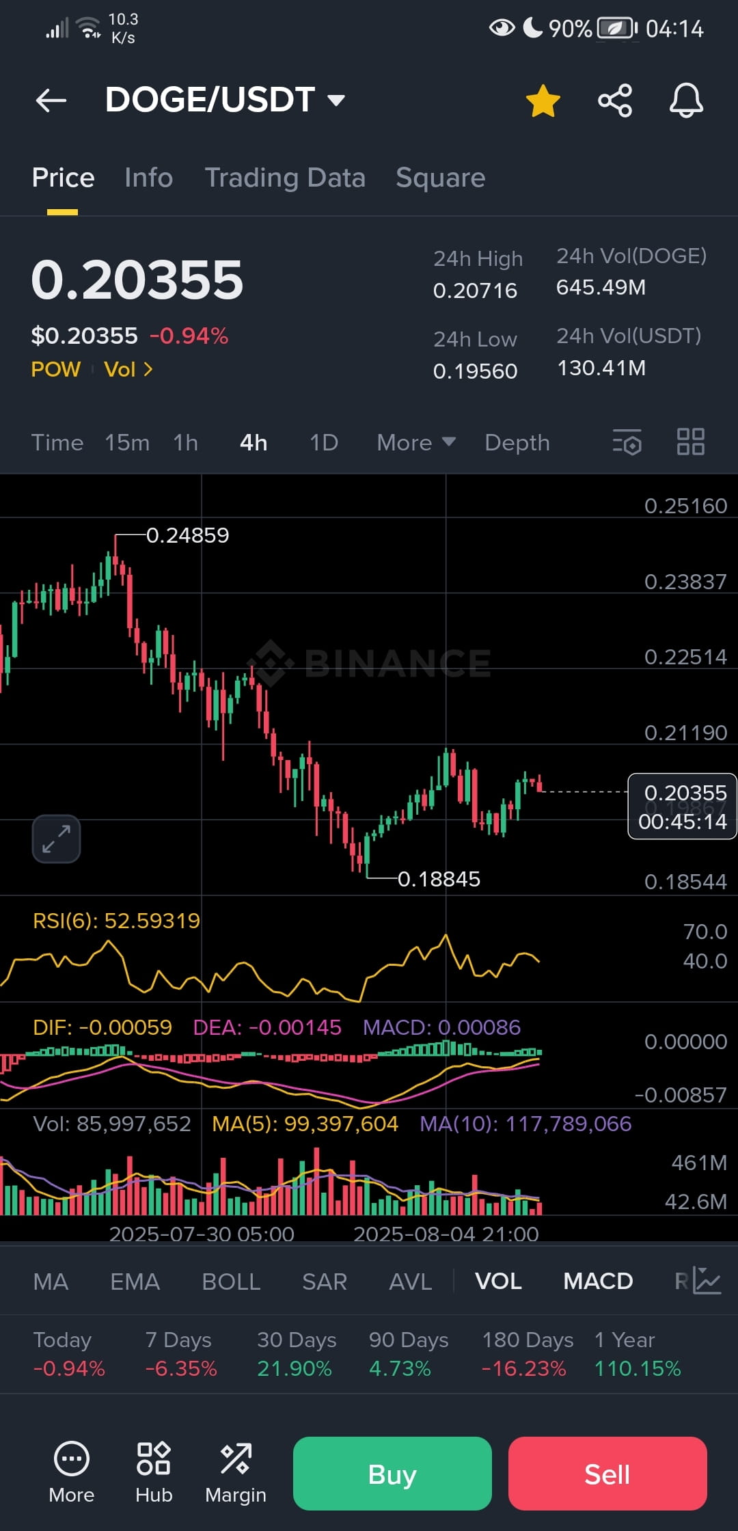738x1531 pixels.
Task: Open the Trading Data tab
Action: (x=285, y=178)
